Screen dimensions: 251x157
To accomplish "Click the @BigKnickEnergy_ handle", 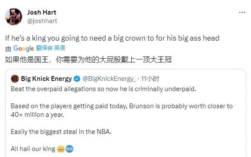I will (109, 79).
